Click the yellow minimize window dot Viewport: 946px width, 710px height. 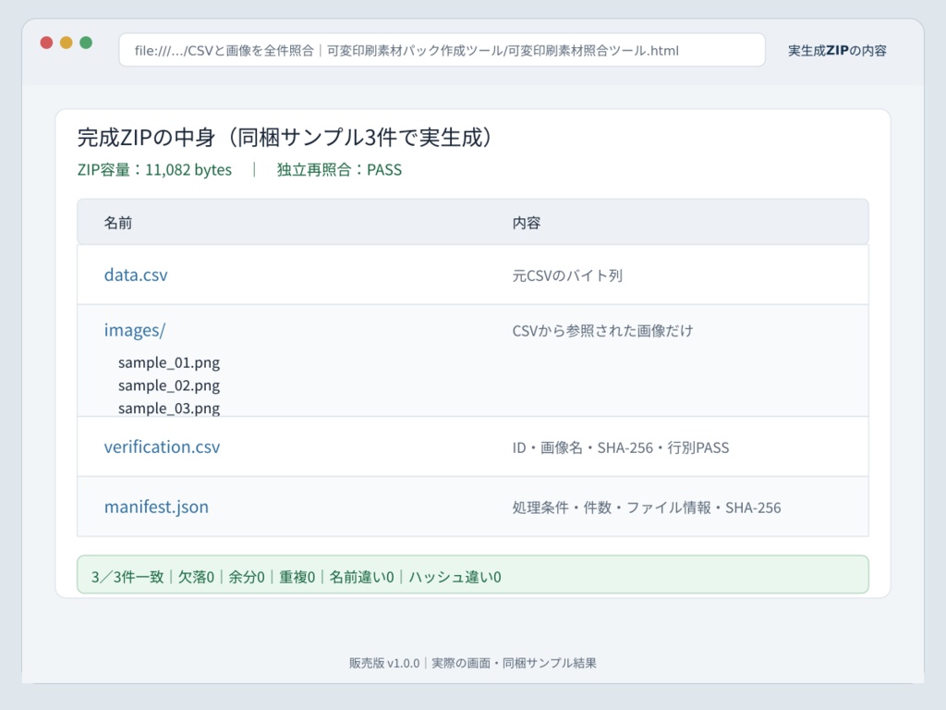[67, 43]
